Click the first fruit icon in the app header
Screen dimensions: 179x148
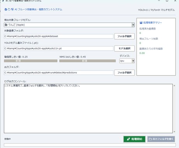[x=6, y=9]
